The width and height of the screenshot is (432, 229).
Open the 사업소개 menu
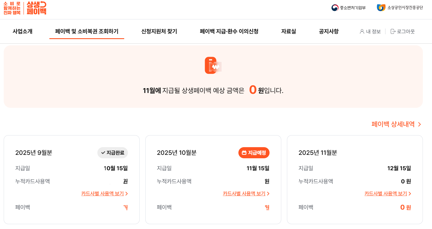pos(23,31)
